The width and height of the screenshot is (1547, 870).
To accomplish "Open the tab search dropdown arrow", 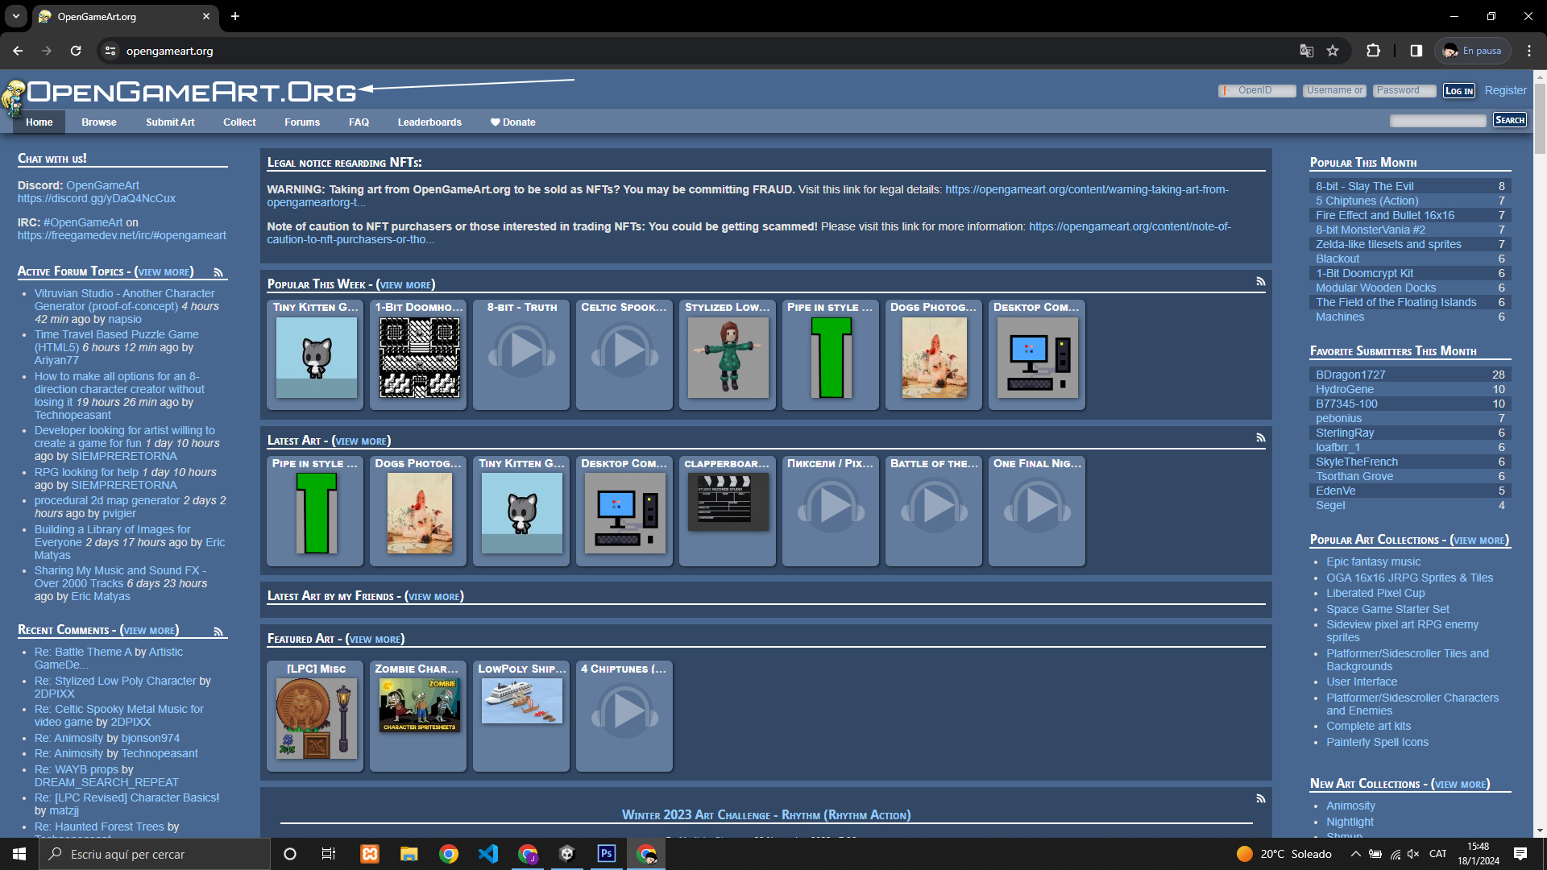I will (x=15, y=16).
